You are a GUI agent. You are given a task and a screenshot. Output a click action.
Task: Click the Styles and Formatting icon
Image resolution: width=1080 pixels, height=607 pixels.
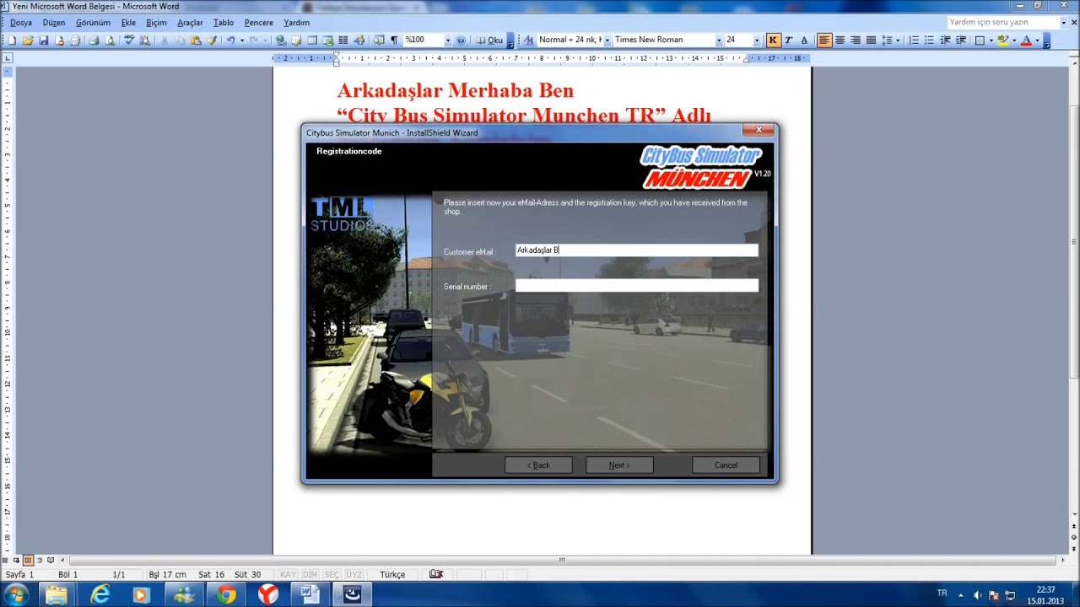(x=529, y=40)
